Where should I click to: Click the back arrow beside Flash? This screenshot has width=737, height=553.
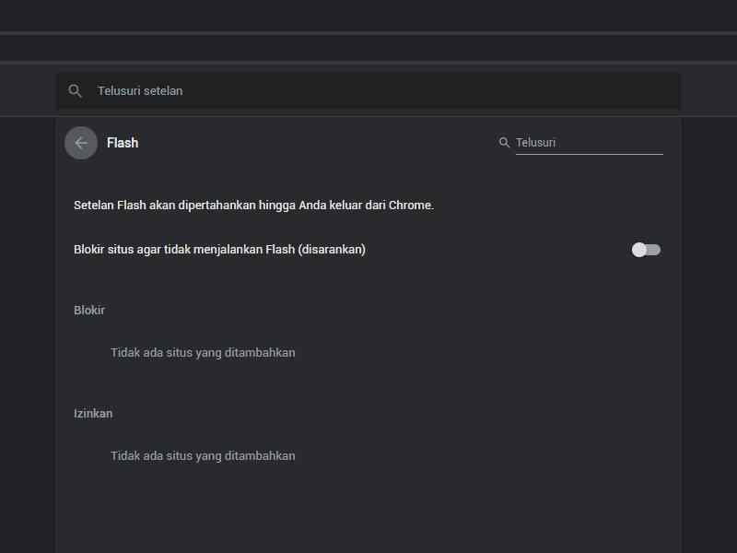(x=81, y=143)
